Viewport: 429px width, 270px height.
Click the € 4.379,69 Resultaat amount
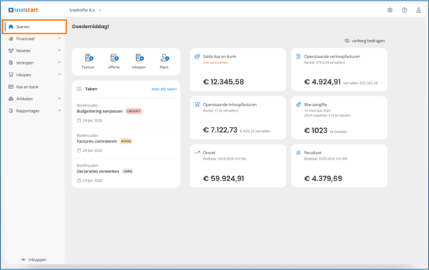(323, 178)
